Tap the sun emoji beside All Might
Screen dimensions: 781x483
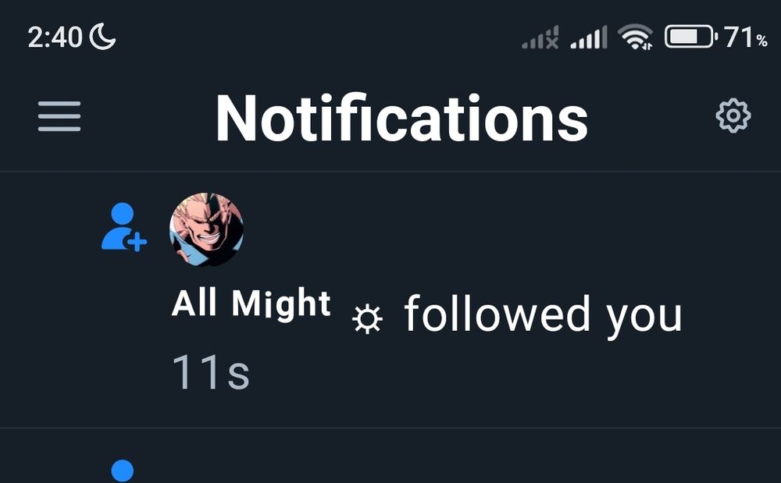pos(368,318)
